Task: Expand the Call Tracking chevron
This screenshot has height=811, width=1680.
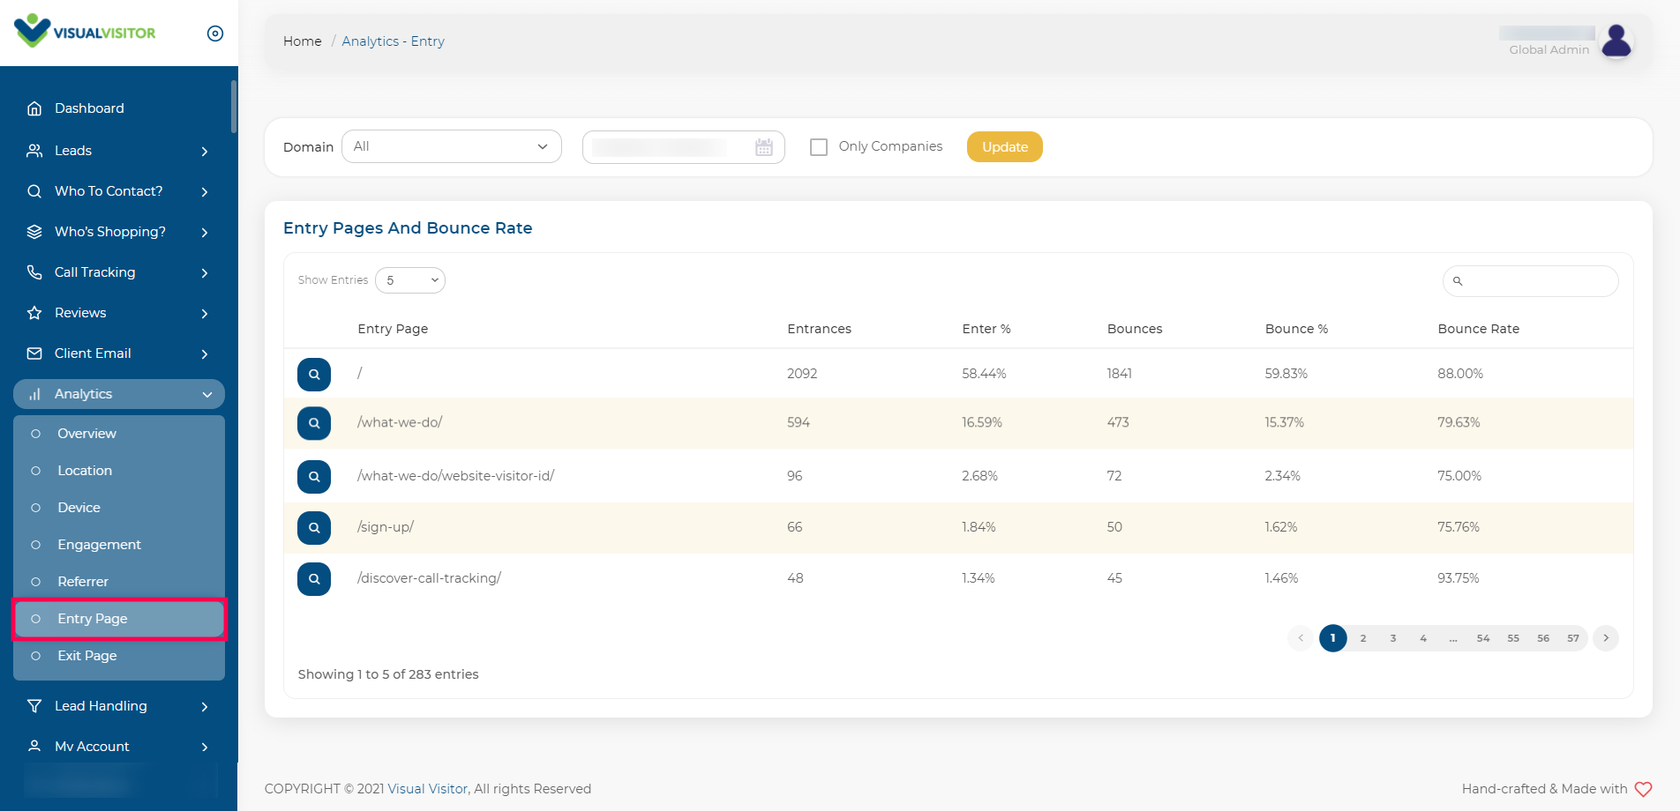Action: click(205, 273)
